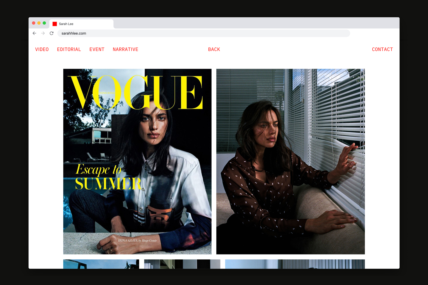Open the EDITORIAL section
This screenshot has height=285, width=428.
tap(69, 49)
